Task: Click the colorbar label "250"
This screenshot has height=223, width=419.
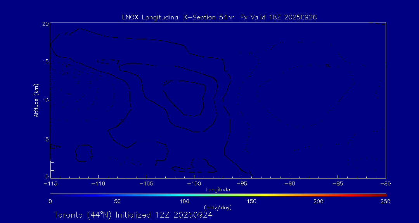Action: 385,201
